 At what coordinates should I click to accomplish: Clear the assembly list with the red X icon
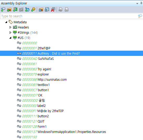click(x=53, y=9)
